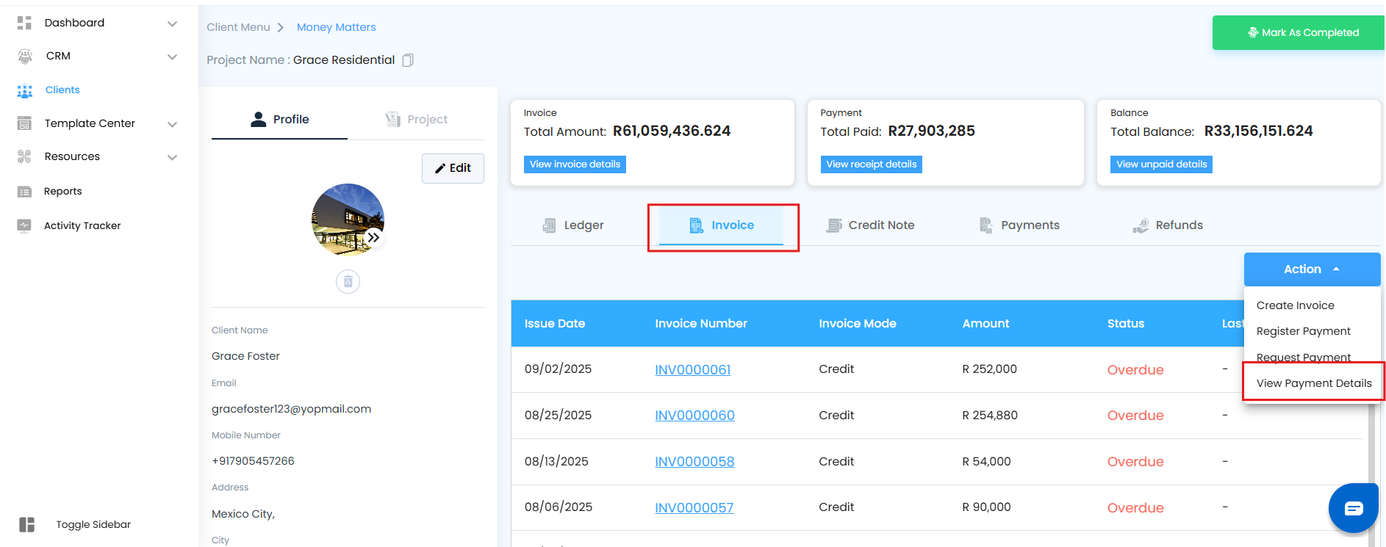
Task: Click the client profile photo thumbnail
Action: click(348, 220)
